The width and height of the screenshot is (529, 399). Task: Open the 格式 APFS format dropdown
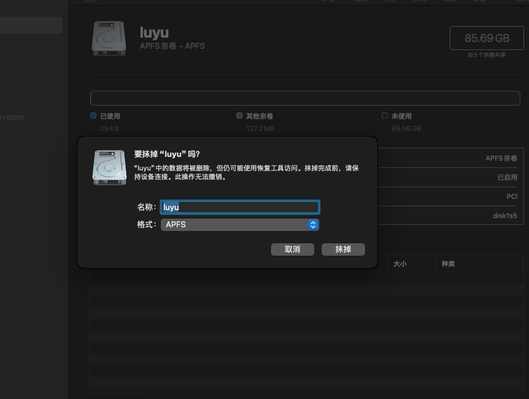click(x=240, y=225)
